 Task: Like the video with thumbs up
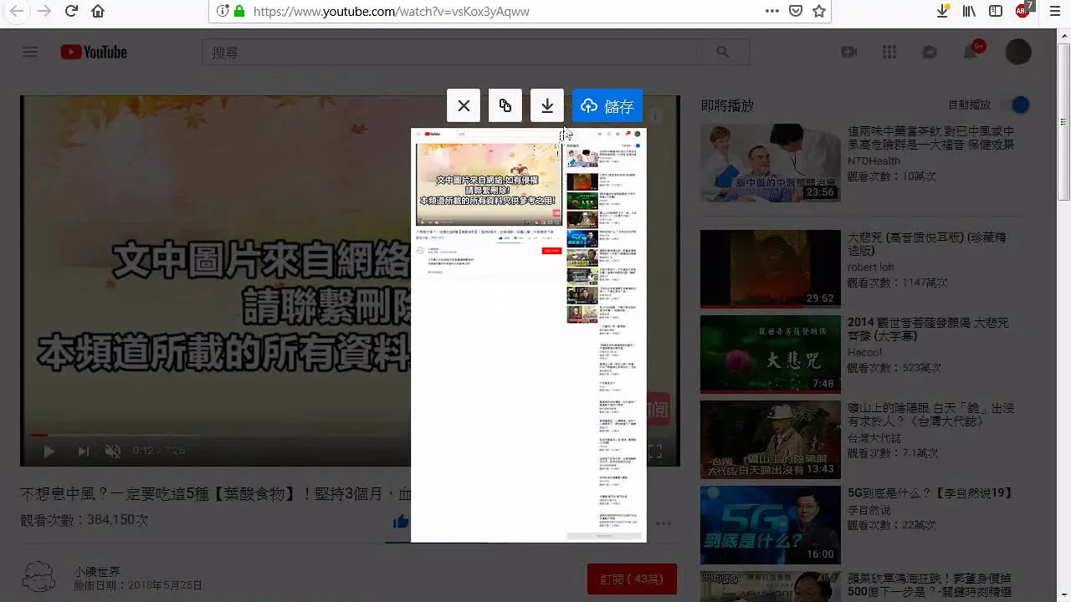401,522
